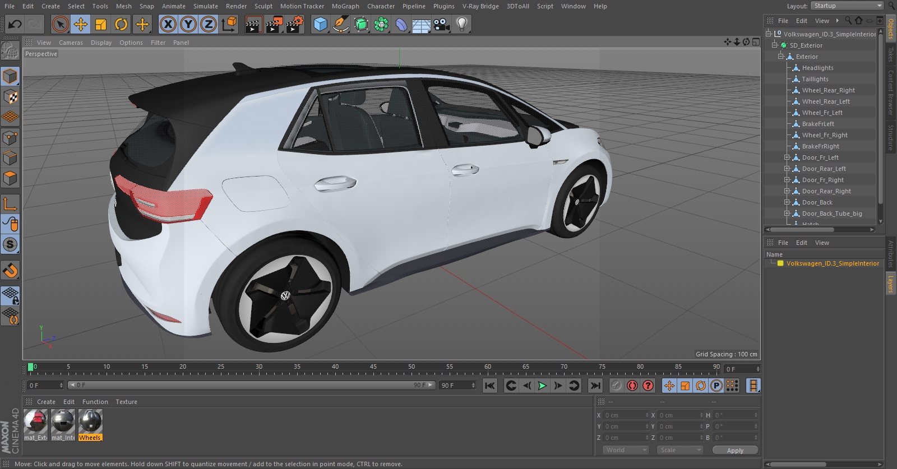Screen dimensions: 897x469
Task: Toggle the X axis lock
Action: (x=168, y=24)
